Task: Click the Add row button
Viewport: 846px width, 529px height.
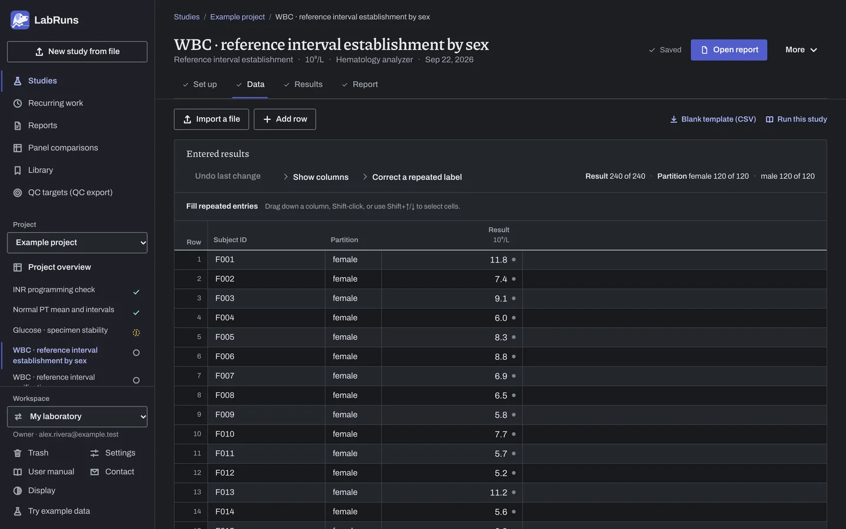Action: pos(285,119)
